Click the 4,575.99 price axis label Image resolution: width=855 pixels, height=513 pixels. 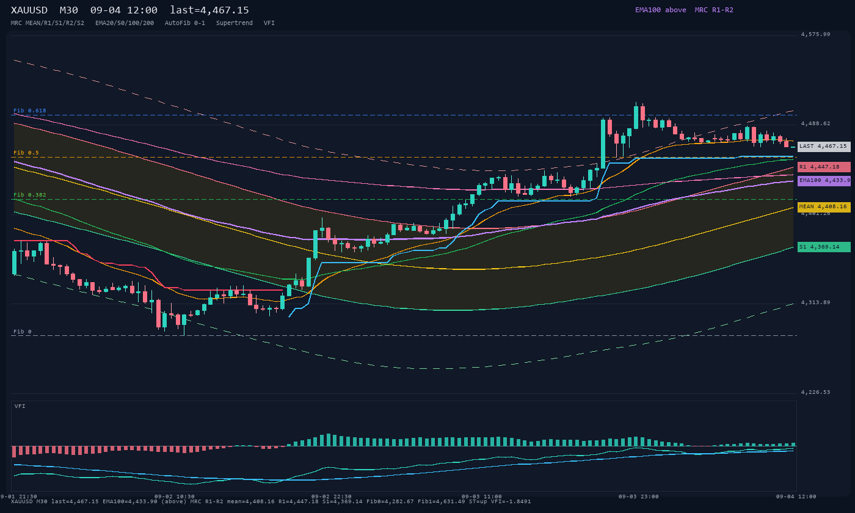point(816,34)
